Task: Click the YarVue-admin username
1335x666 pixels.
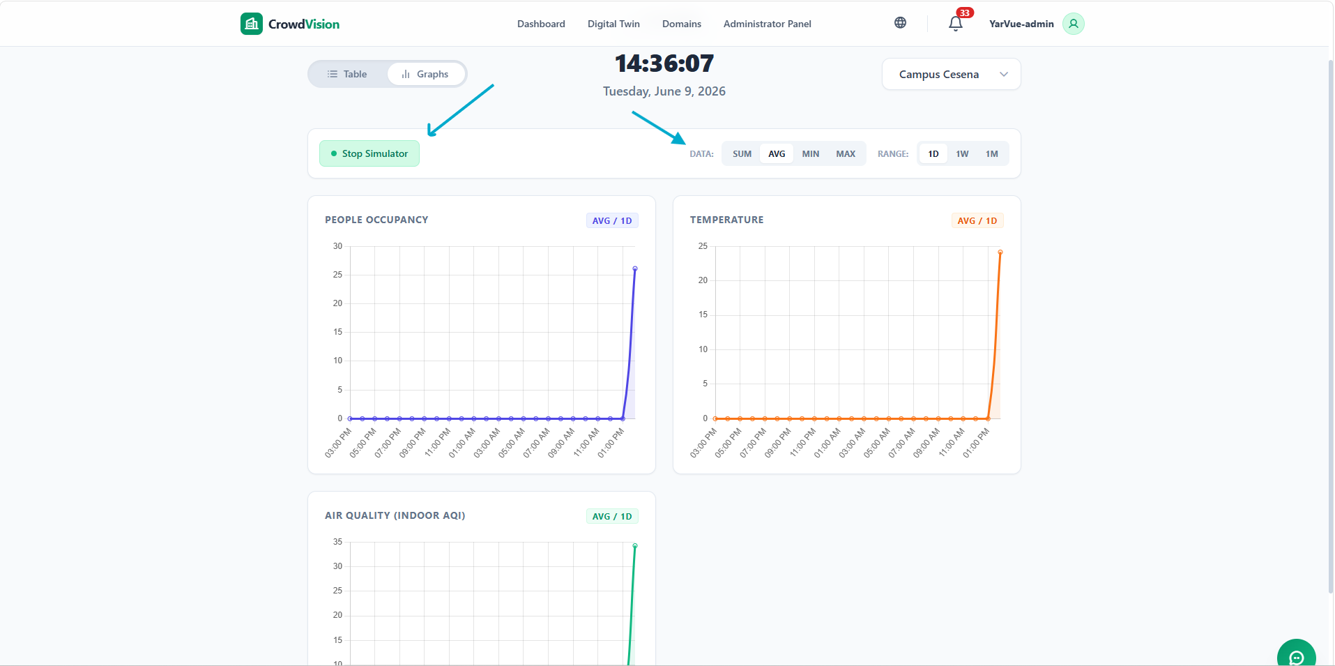Action: pos(1021,24)
